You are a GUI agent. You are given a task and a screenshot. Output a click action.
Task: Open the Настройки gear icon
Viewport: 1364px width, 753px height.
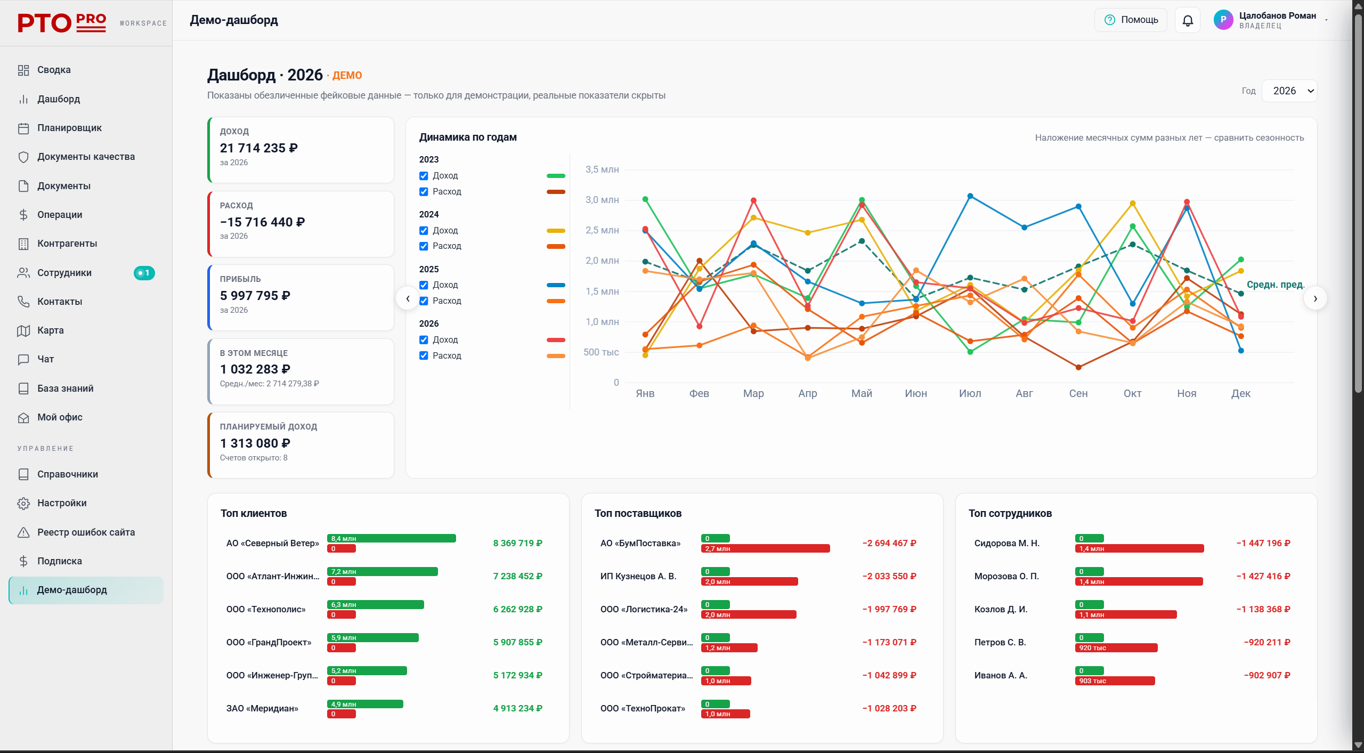coord(23,503)
